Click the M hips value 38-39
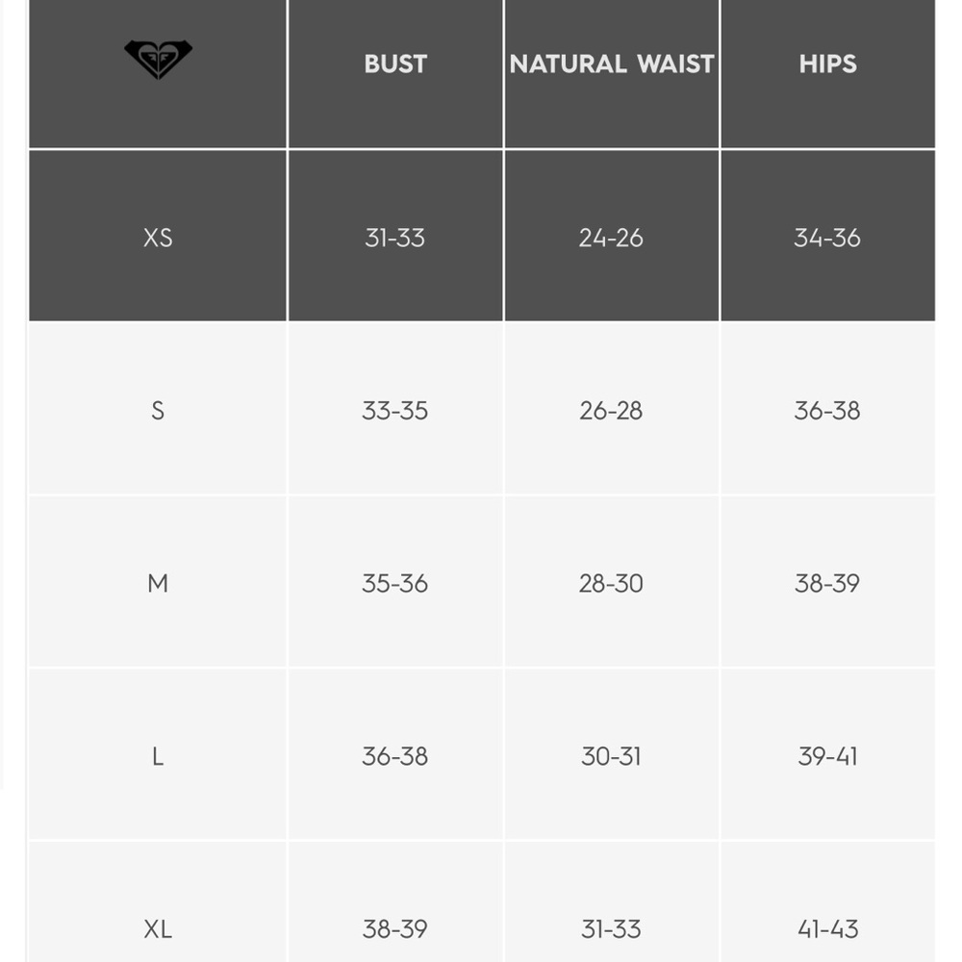The height and width of the screenshot is (962, 962). 827,584
